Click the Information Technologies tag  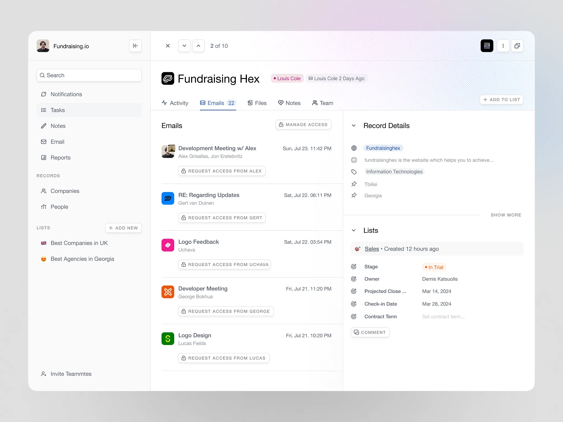coord(394,172)
